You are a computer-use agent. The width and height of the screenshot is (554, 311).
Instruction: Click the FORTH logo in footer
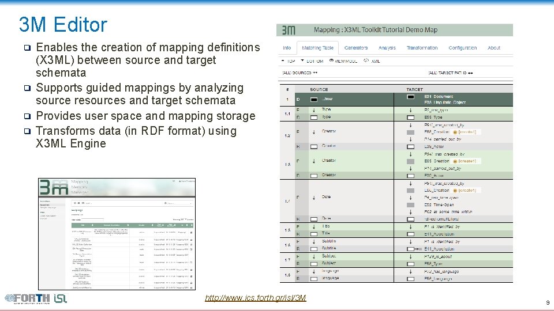[x=27, y=299]
